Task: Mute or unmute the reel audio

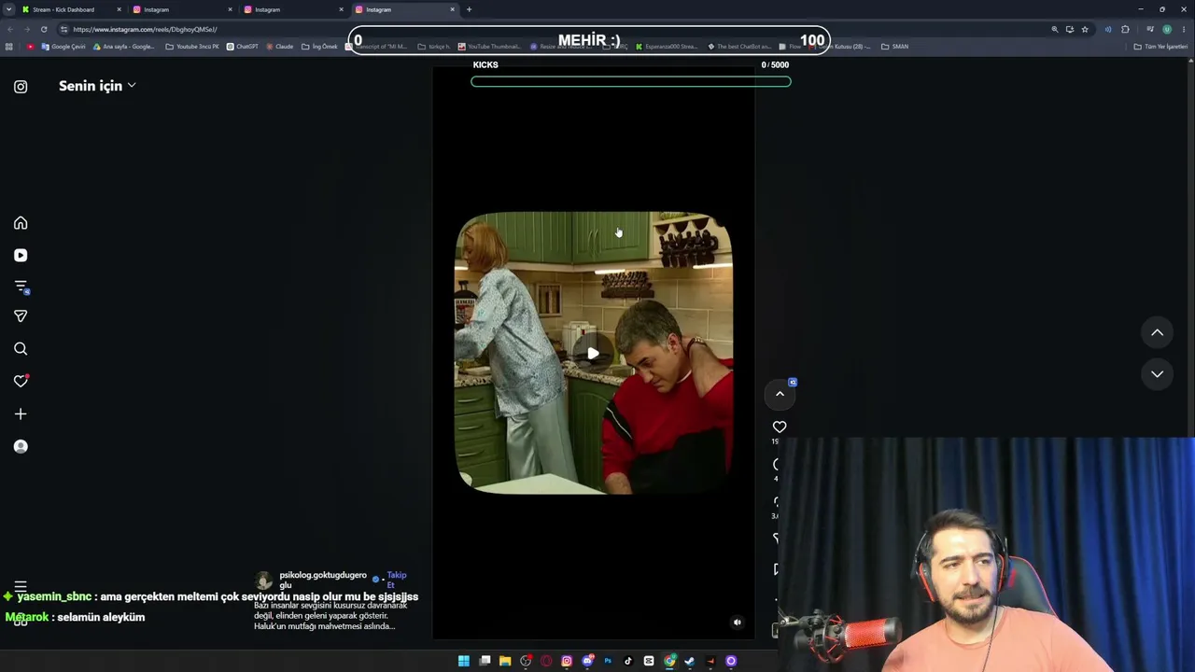Action: tap(737, 622)
